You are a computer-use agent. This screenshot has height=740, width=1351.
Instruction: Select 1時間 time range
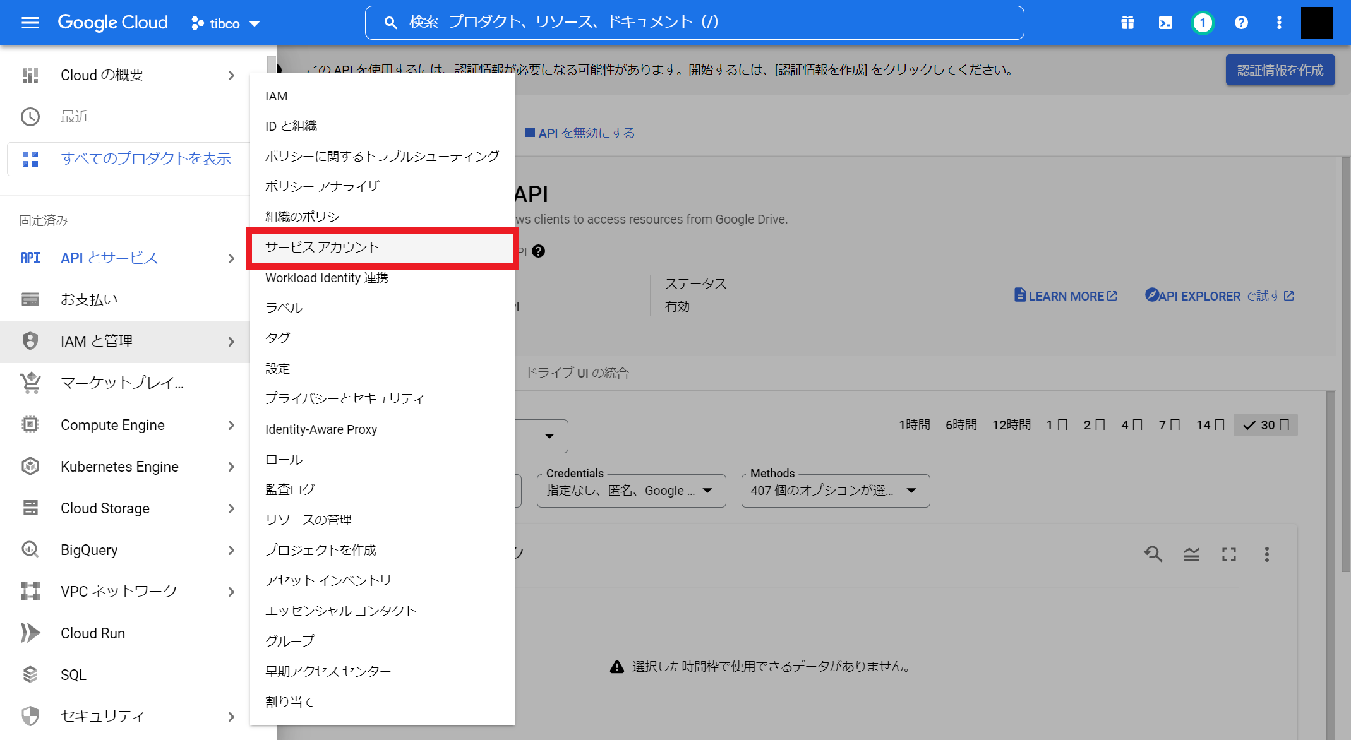click(x=915, y=425)
